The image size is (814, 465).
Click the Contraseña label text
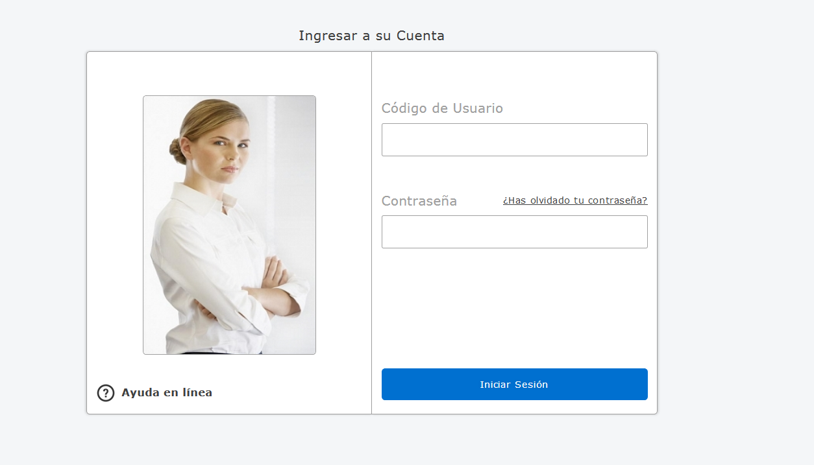[419, 201]
